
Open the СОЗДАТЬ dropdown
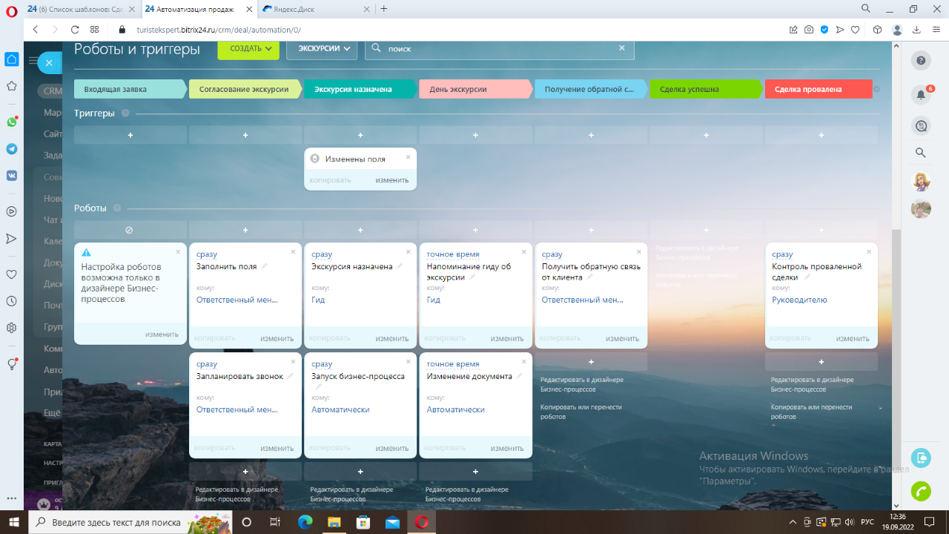[x=248, y=48]
